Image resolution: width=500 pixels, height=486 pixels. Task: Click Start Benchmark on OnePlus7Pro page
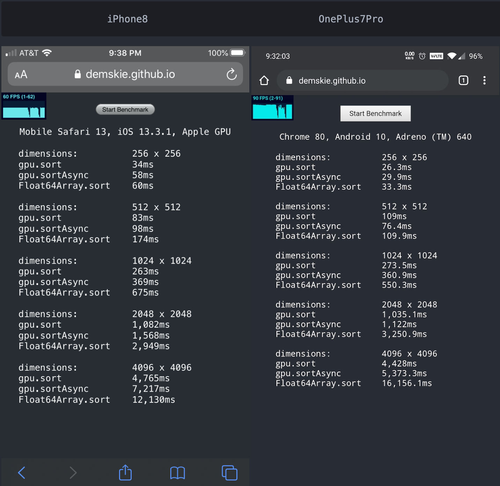tap(375, 114)
